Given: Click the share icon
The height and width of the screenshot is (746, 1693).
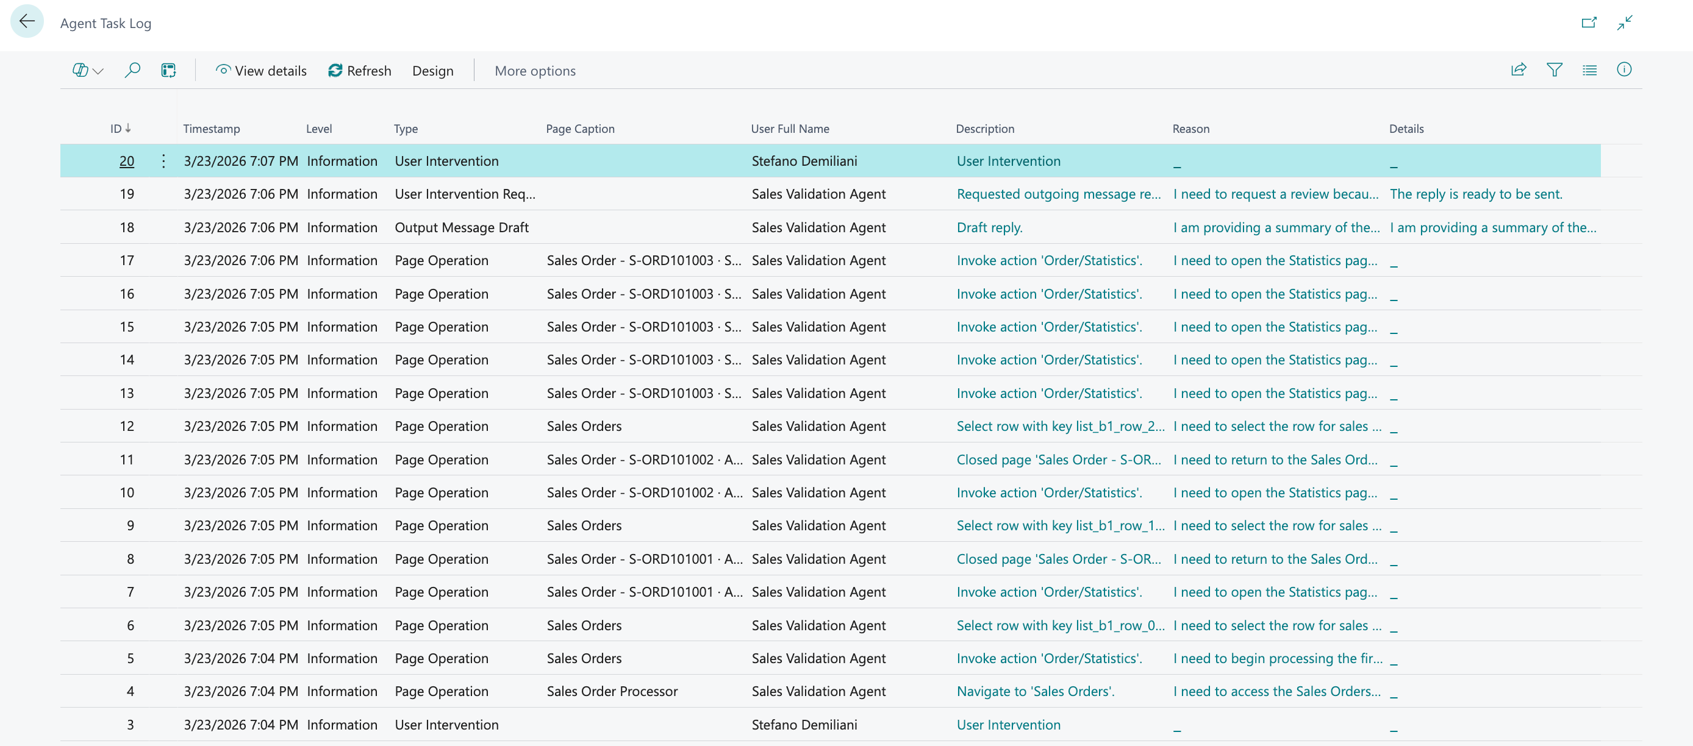Looking at the screenshot, I should tap(1518, 69).
